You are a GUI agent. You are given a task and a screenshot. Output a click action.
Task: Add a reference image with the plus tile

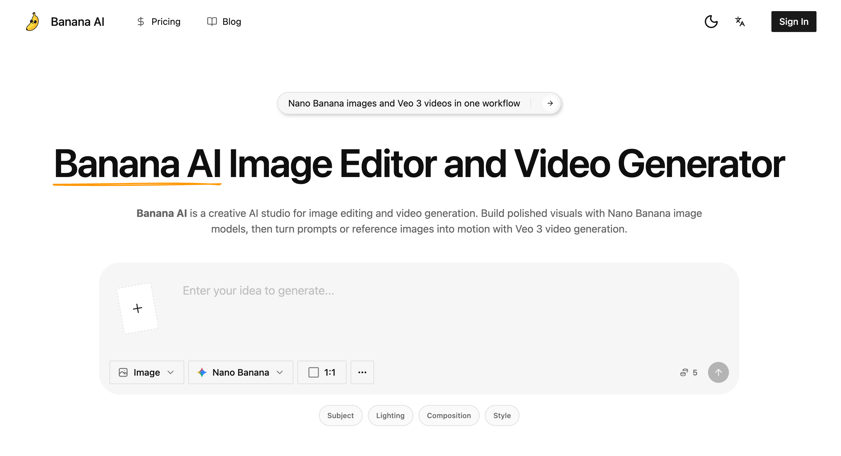pos(138,308)
